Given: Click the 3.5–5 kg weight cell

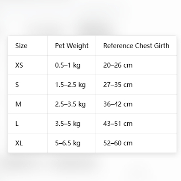Looking at the screenshot, I should (72, 124).
